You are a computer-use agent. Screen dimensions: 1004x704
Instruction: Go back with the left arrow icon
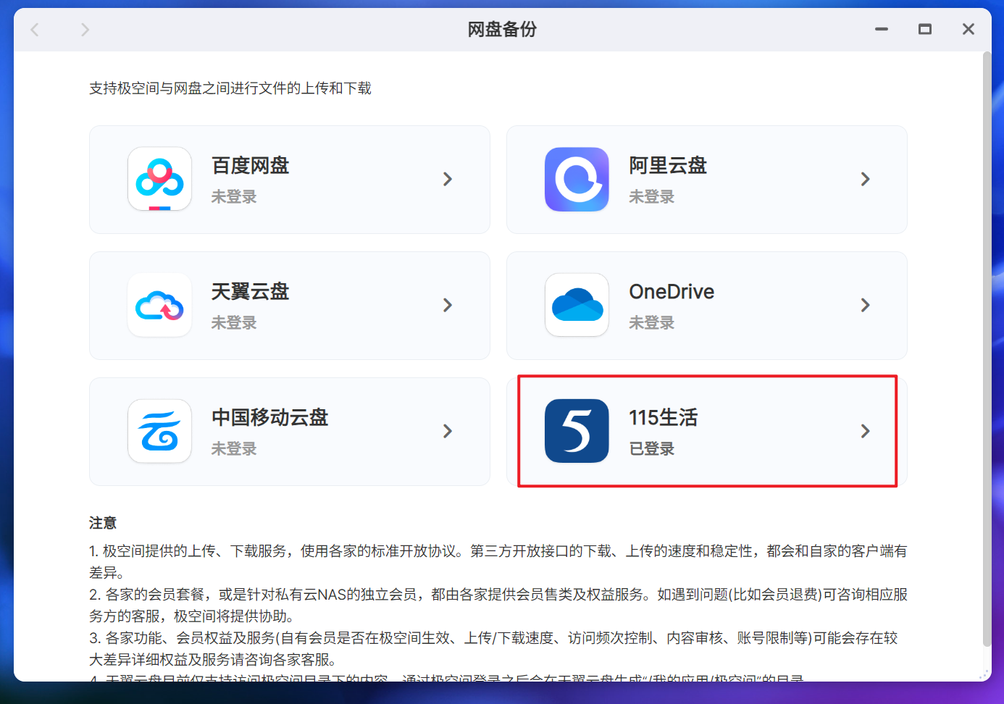point(35,30)
